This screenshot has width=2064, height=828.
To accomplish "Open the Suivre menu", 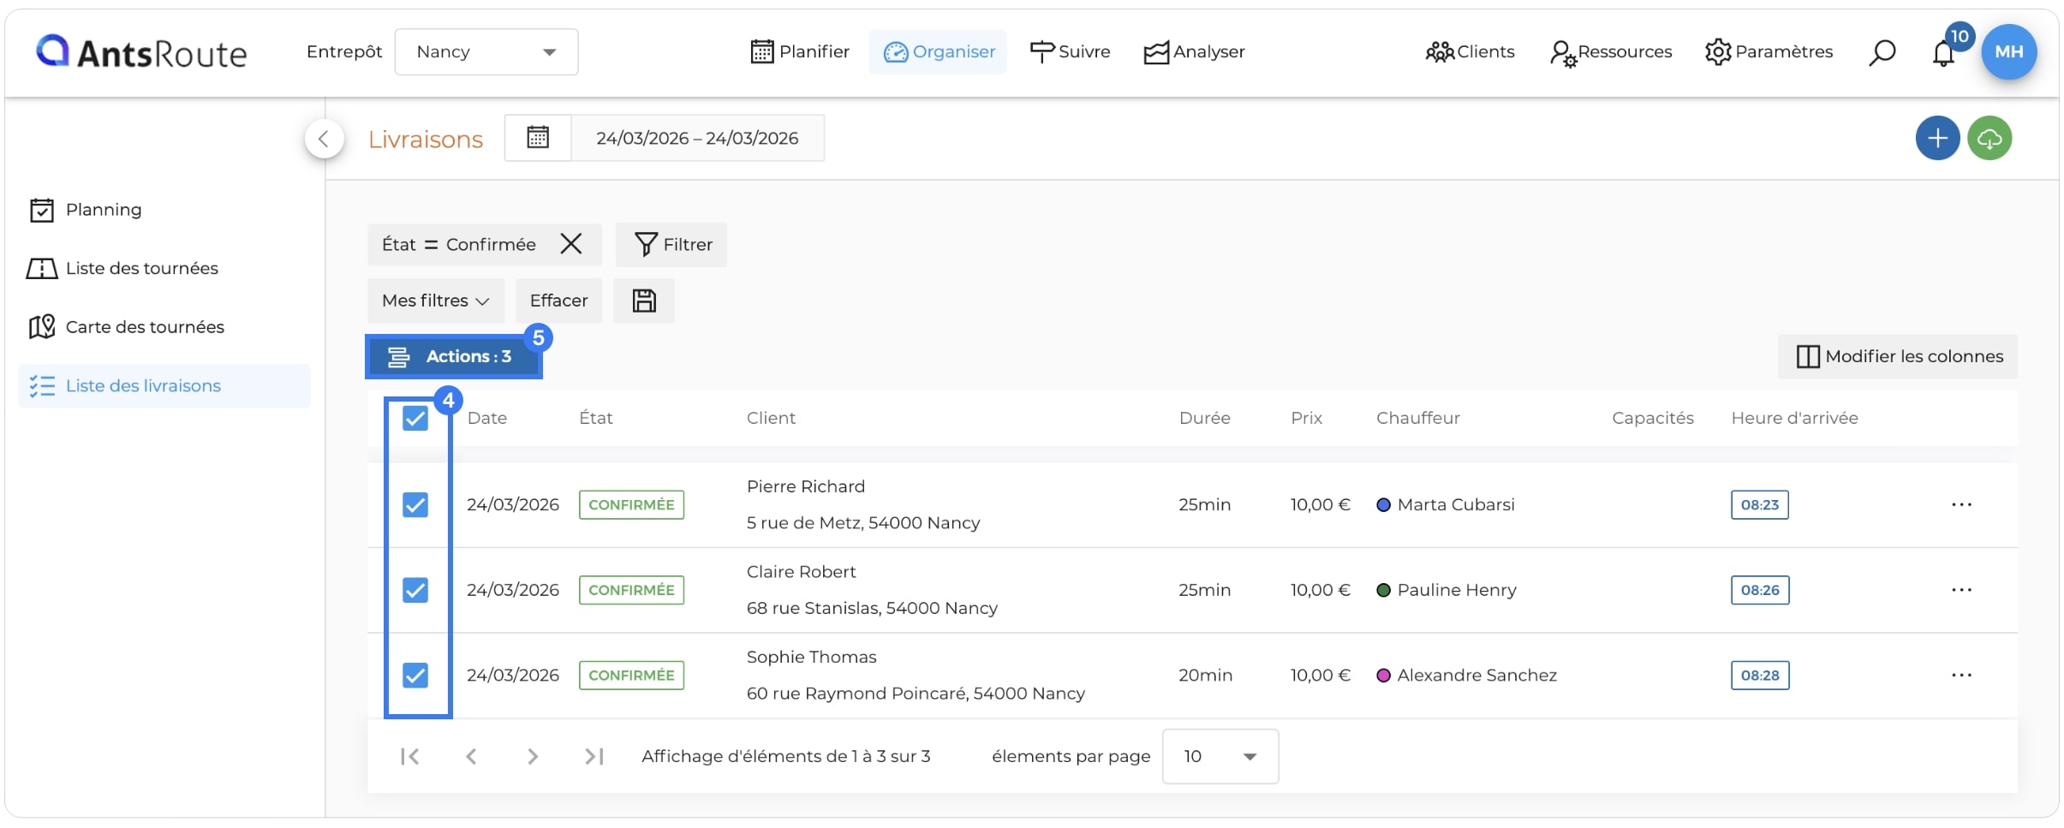I will click(x=1070, y=52).
